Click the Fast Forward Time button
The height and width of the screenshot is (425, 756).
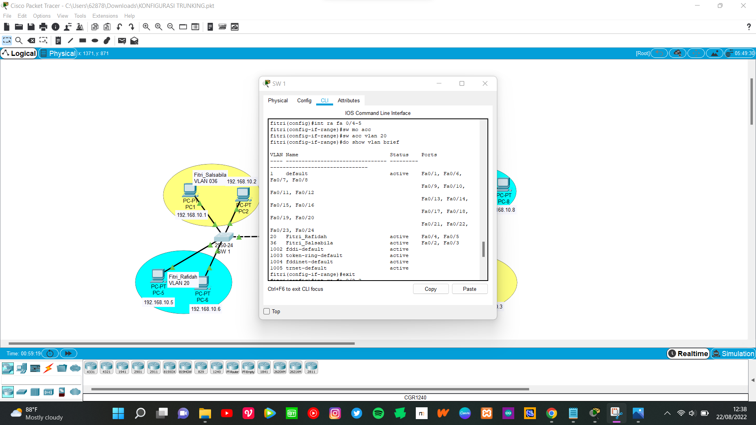pos(68,353)
